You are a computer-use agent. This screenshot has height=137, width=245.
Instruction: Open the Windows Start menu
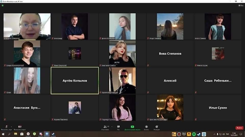3,134
